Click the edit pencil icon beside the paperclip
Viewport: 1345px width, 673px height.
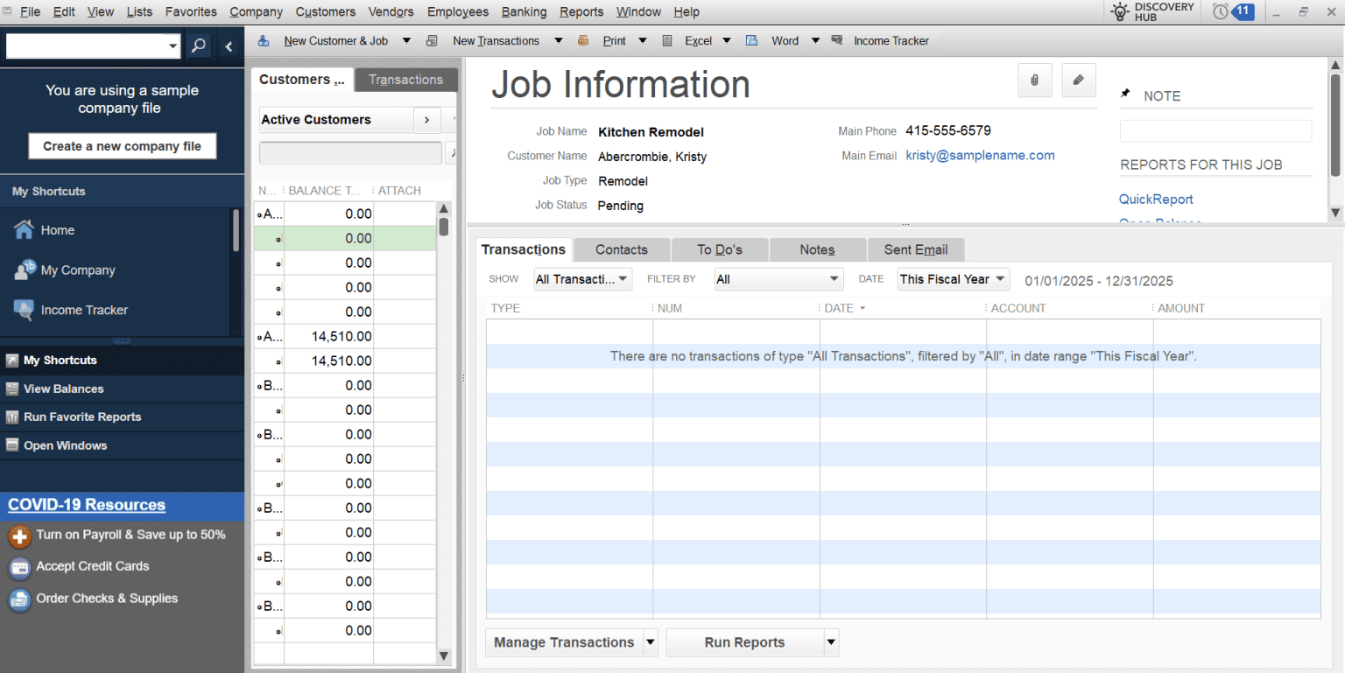pos(1078,80)
